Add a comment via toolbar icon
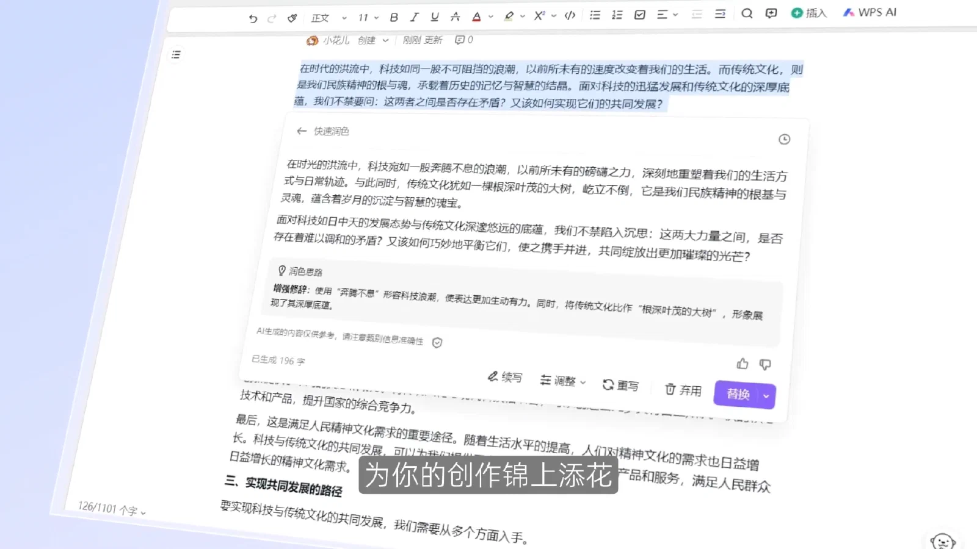The image size is (977, 549). 771,13
